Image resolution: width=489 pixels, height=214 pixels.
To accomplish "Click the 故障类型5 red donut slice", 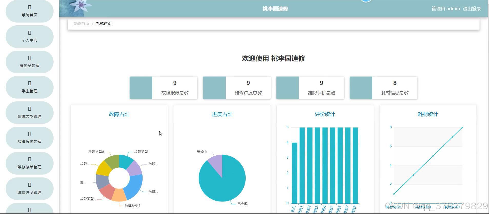I will [106, 191].
